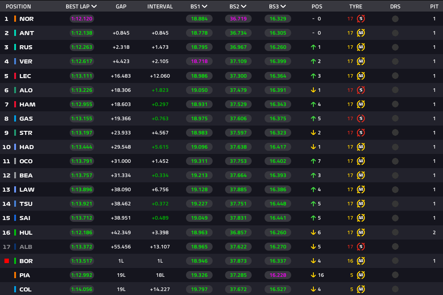Click the LEC driver name
This screenshot has width=443, height=295.
(25, 76)
